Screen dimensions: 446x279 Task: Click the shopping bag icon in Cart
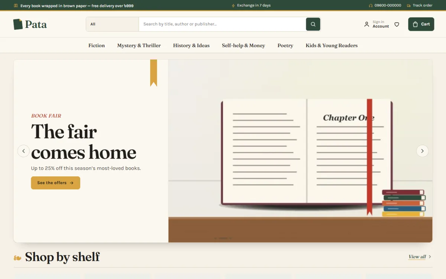[x=416, y=24]
